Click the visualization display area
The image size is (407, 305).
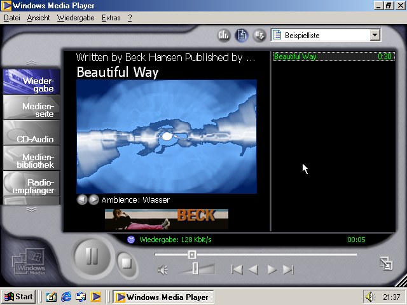[167, 137]
